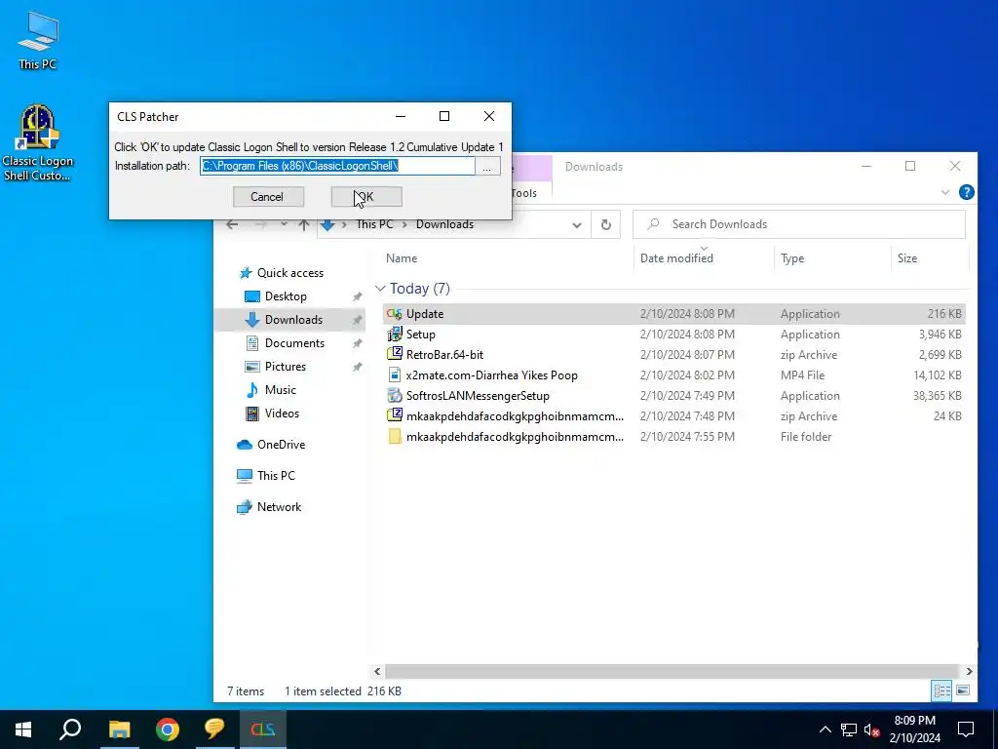This screenshot has width=998, height=749.
Task: Collapse the Today (7) group
Action: (381, 289)
